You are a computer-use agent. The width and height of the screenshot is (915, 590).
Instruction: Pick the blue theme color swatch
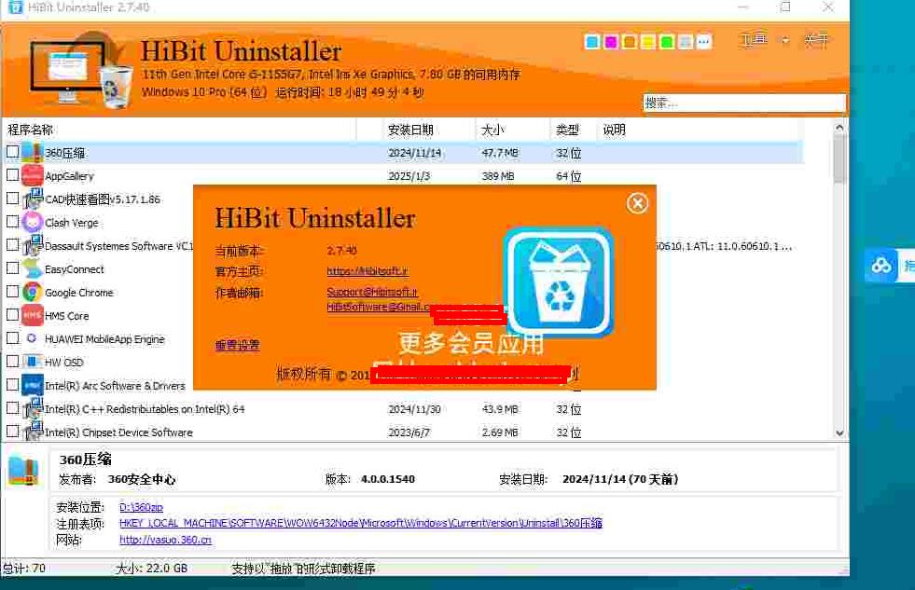coord(592,42)
